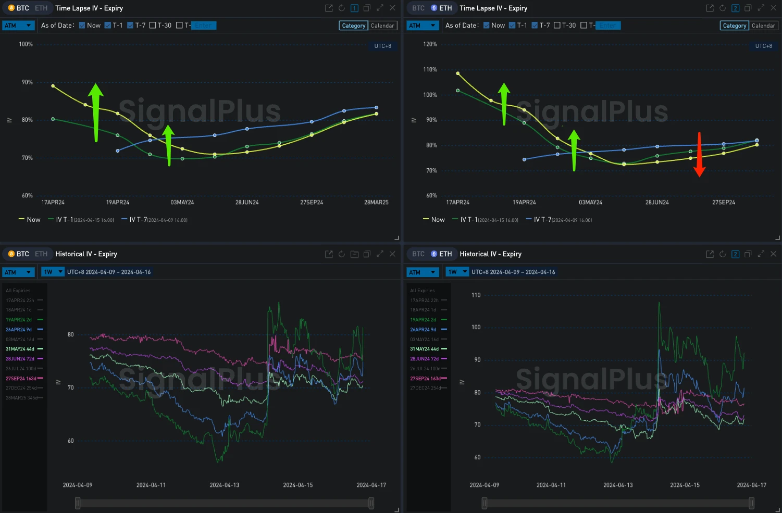Disable the T-7 checkbox on ETH chart

pos(535,25)
